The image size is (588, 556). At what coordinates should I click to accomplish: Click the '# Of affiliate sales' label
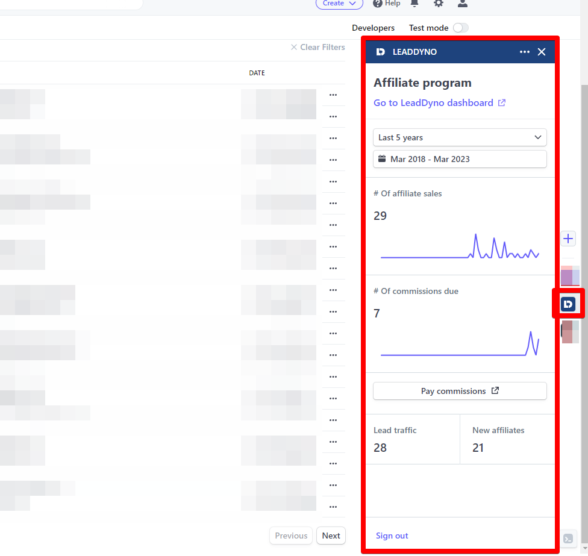coord(408,193)
